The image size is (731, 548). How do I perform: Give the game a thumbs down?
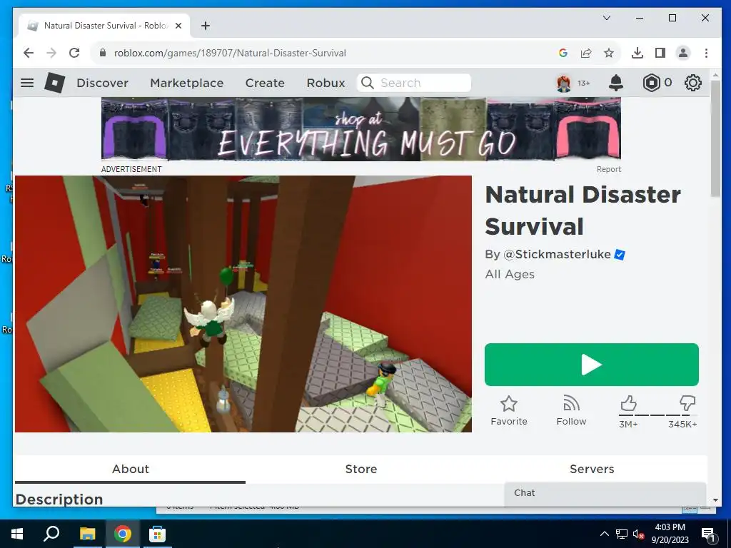[x=687, y=402]
